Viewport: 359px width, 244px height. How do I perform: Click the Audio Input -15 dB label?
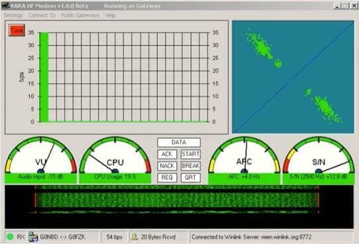point(41,177)
